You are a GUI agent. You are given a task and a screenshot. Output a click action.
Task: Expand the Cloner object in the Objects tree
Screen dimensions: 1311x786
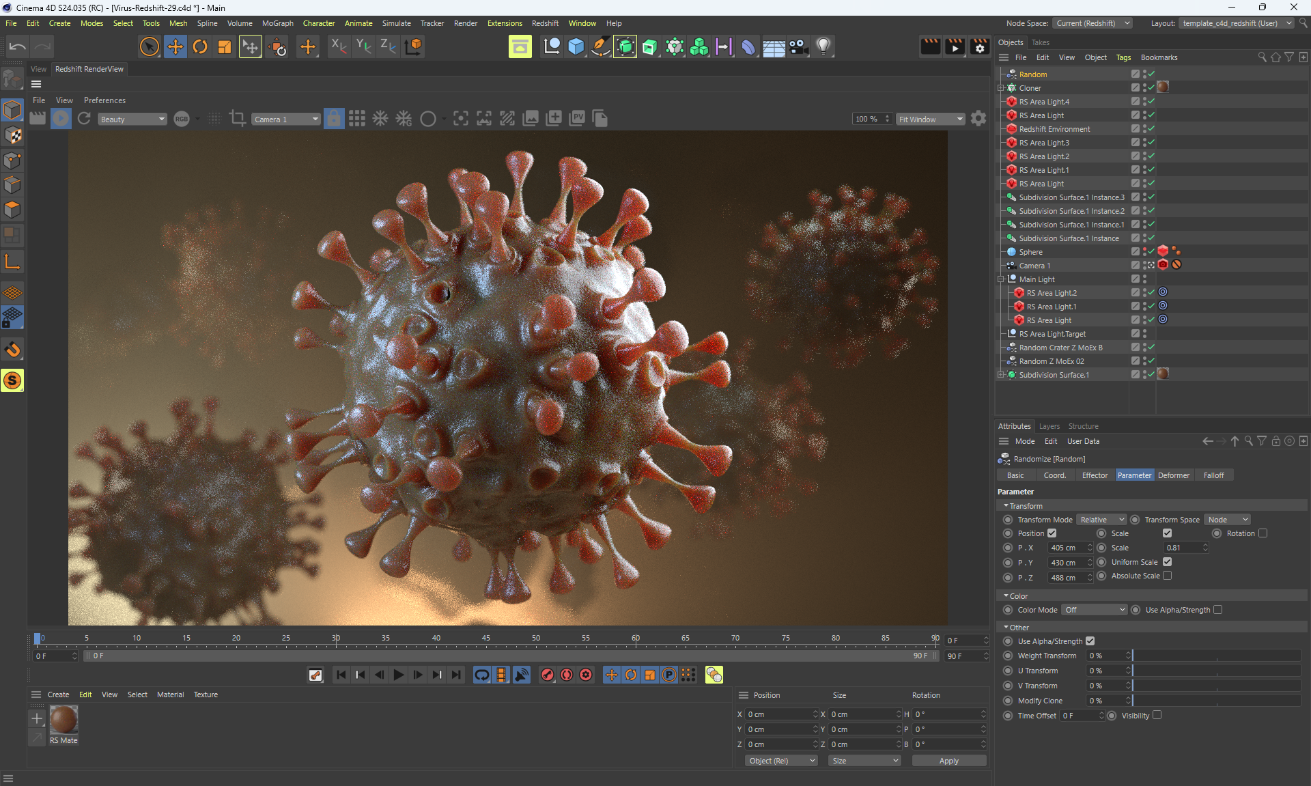click(1001, 88)
